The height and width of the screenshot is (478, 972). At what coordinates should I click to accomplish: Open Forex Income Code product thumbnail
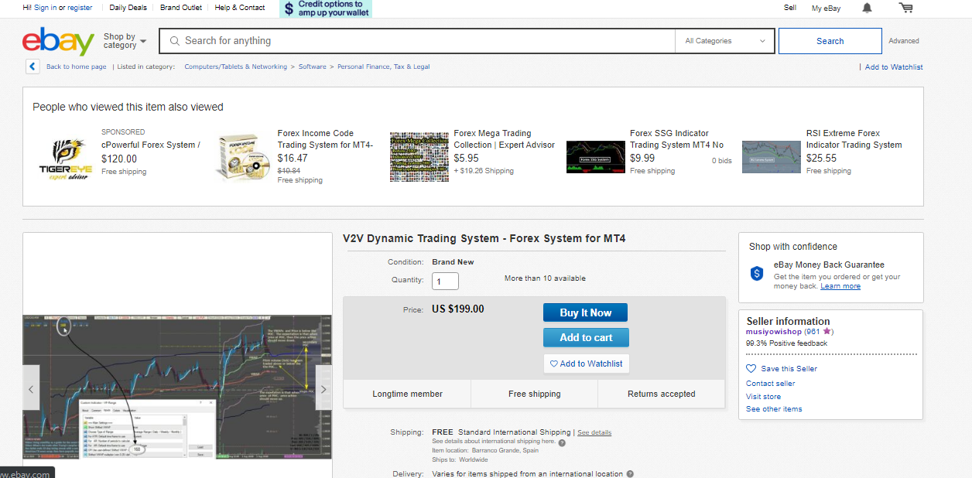pyautogui.click(x=242, y=157)
